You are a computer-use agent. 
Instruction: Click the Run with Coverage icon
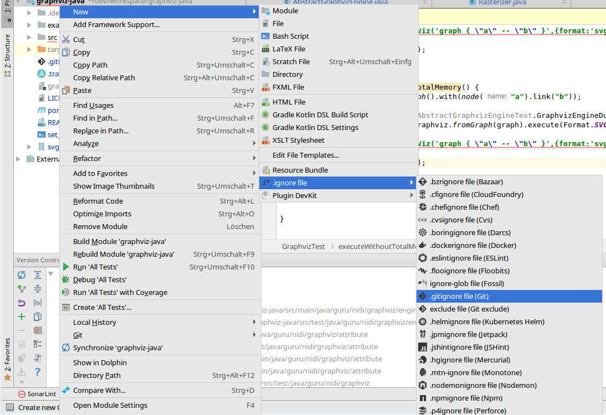tap(66, 292)
